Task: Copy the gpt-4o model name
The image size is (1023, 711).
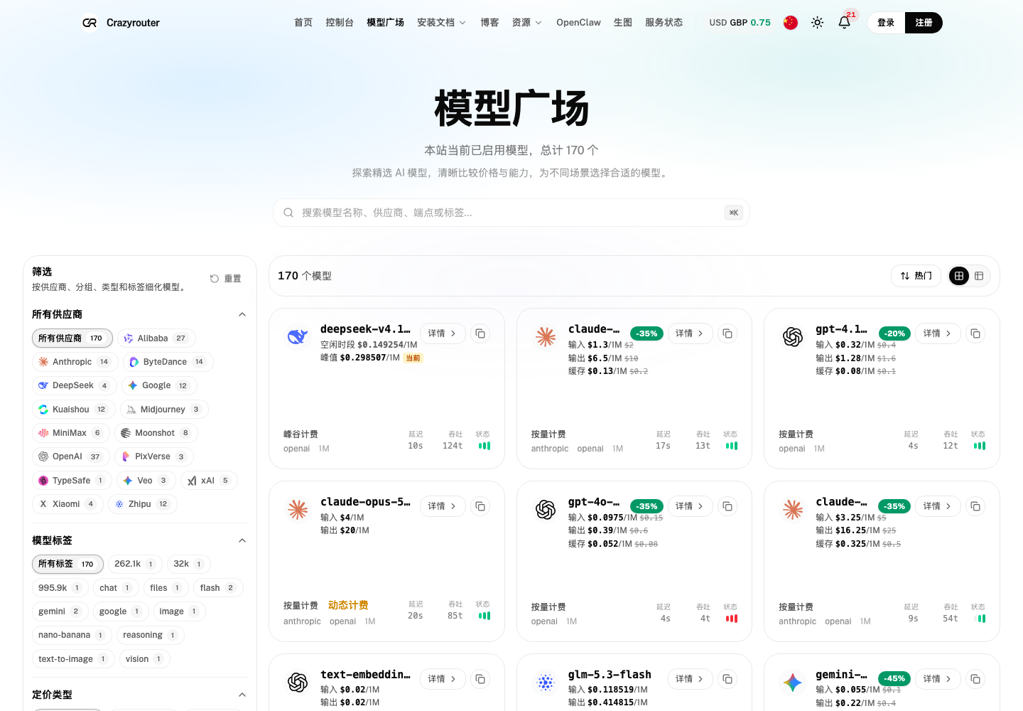Action: click(727, 506)
